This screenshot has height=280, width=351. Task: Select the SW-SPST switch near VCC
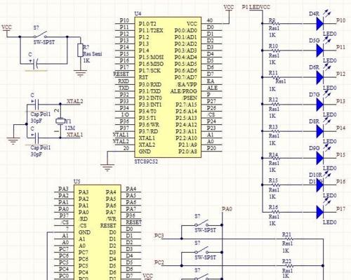point(41,35)
